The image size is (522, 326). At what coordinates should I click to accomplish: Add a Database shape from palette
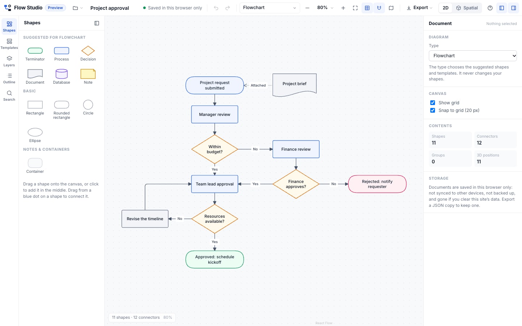tap(62, 77)
